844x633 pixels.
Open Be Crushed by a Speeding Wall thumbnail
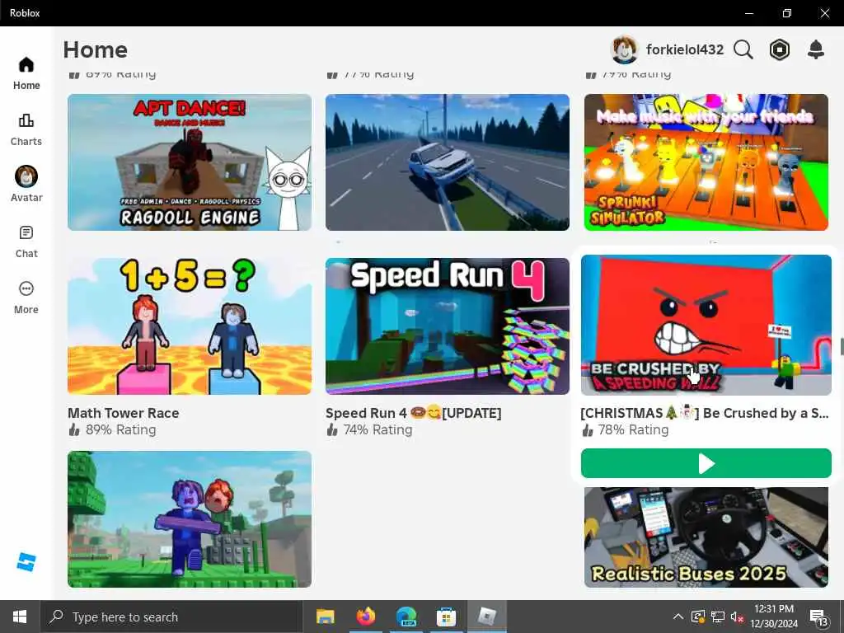click(x=706, y=325)
